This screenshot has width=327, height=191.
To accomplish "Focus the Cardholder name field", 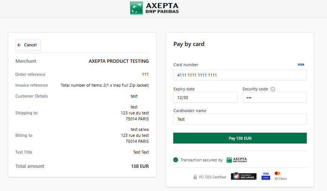I will point(240,119).
